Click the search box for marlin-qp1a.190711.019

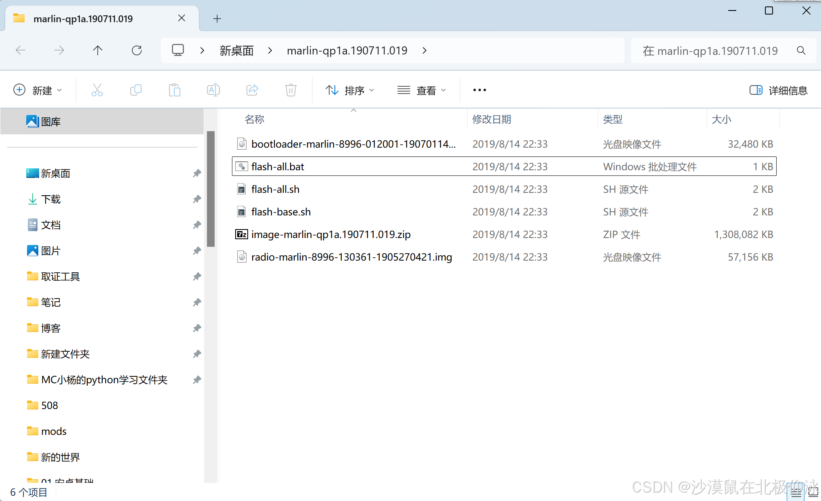tap(710, 51)
